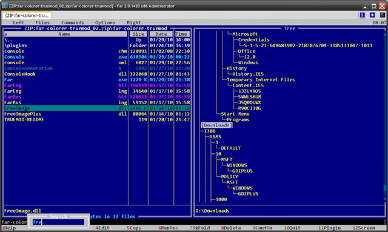Click 1Help in the key bar
The height and width of the screenshot is (232, 388).
[9, 228]
